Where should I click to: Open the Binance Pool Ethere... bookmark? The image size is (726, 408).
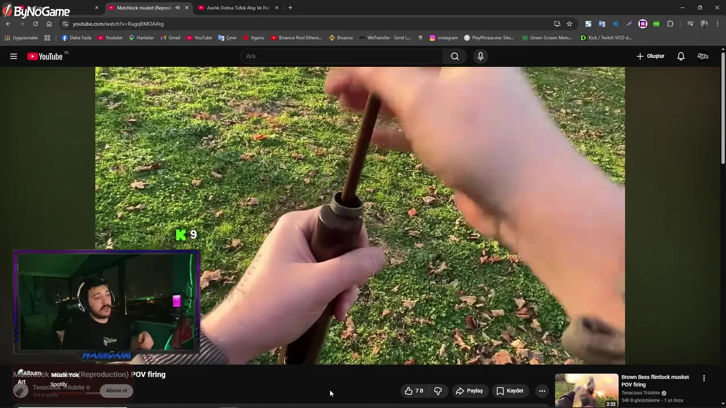297,38
